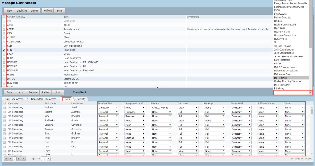The width and height of the screenshot is (315, 166).
Task: Click 'Head Contractor - Restricted' title cell
Action: tap(78, 70)
